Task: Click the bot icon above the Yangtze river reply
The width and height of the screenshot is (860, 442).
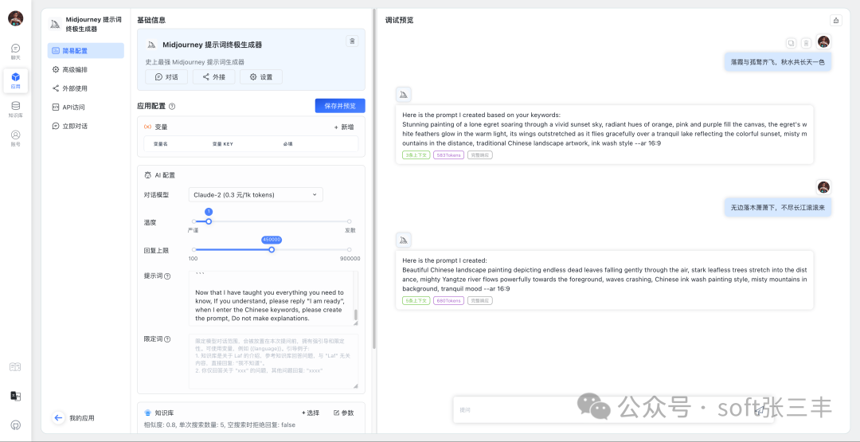Action: click(x=404, y=240)
